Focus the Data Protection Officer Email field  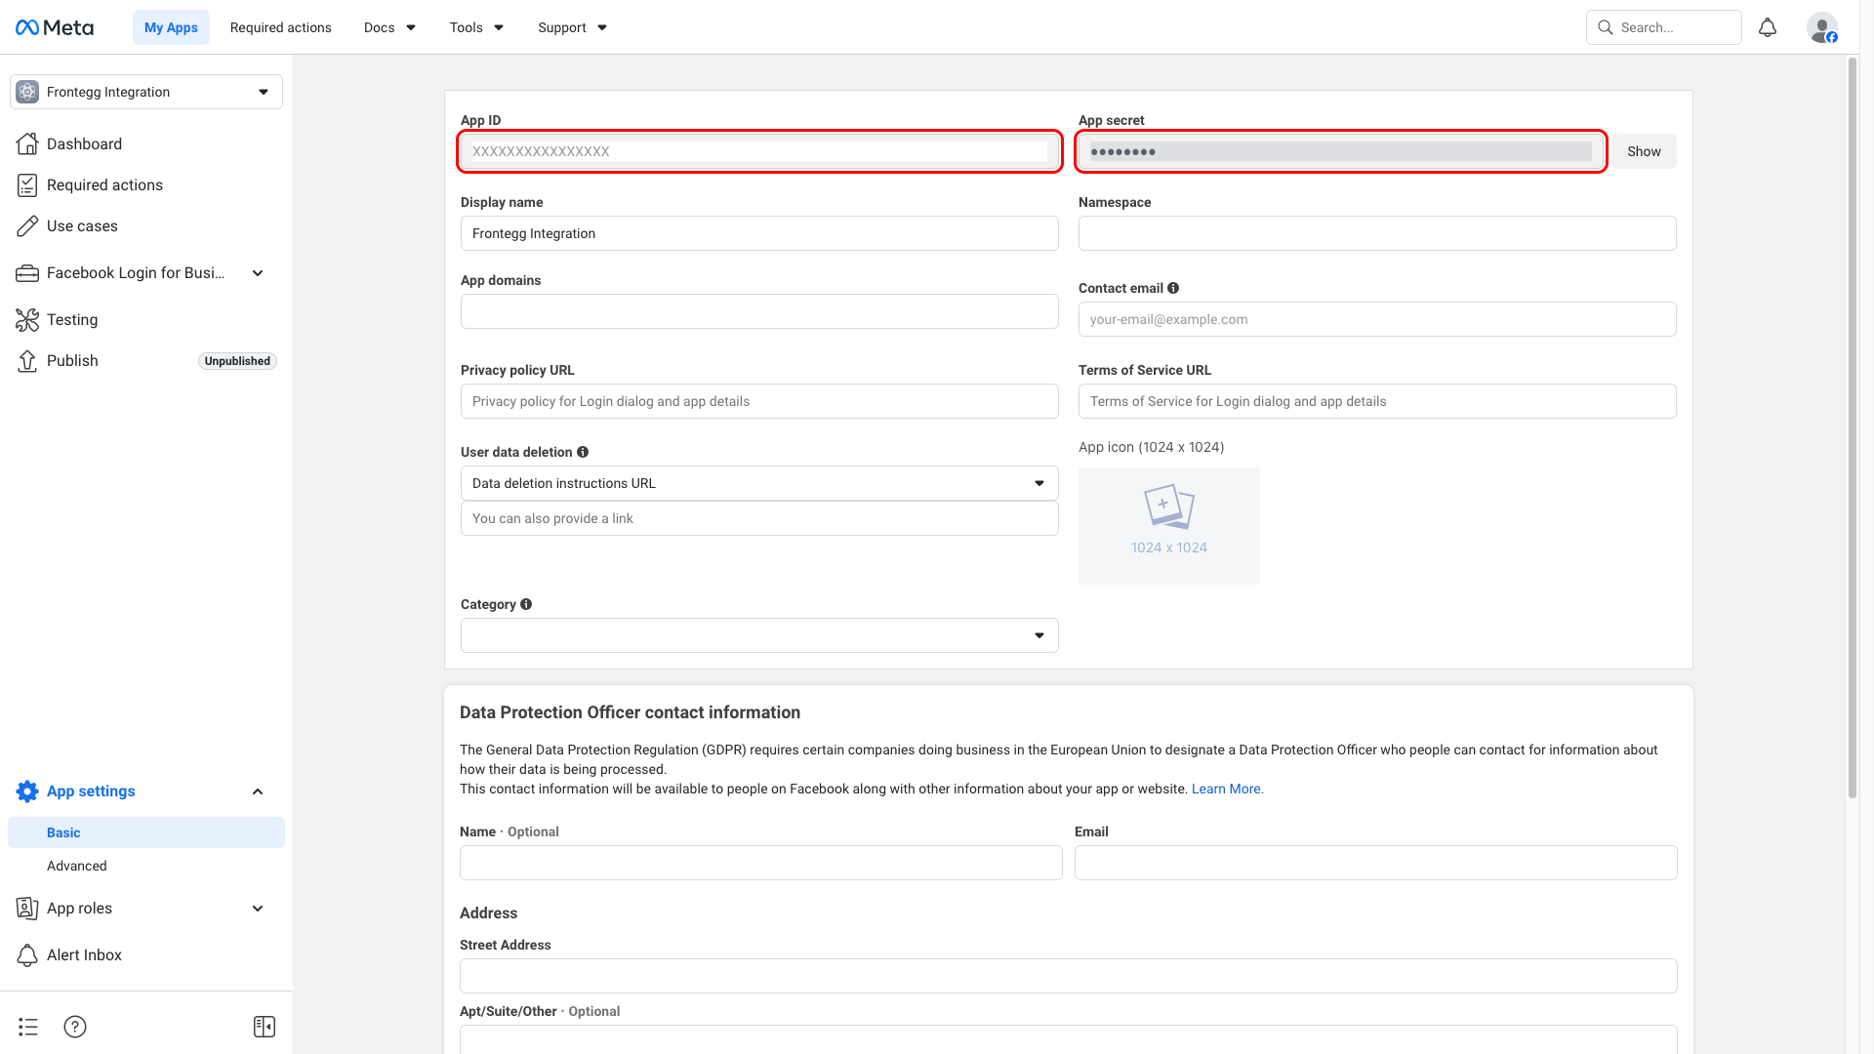tap(1376, 863)
